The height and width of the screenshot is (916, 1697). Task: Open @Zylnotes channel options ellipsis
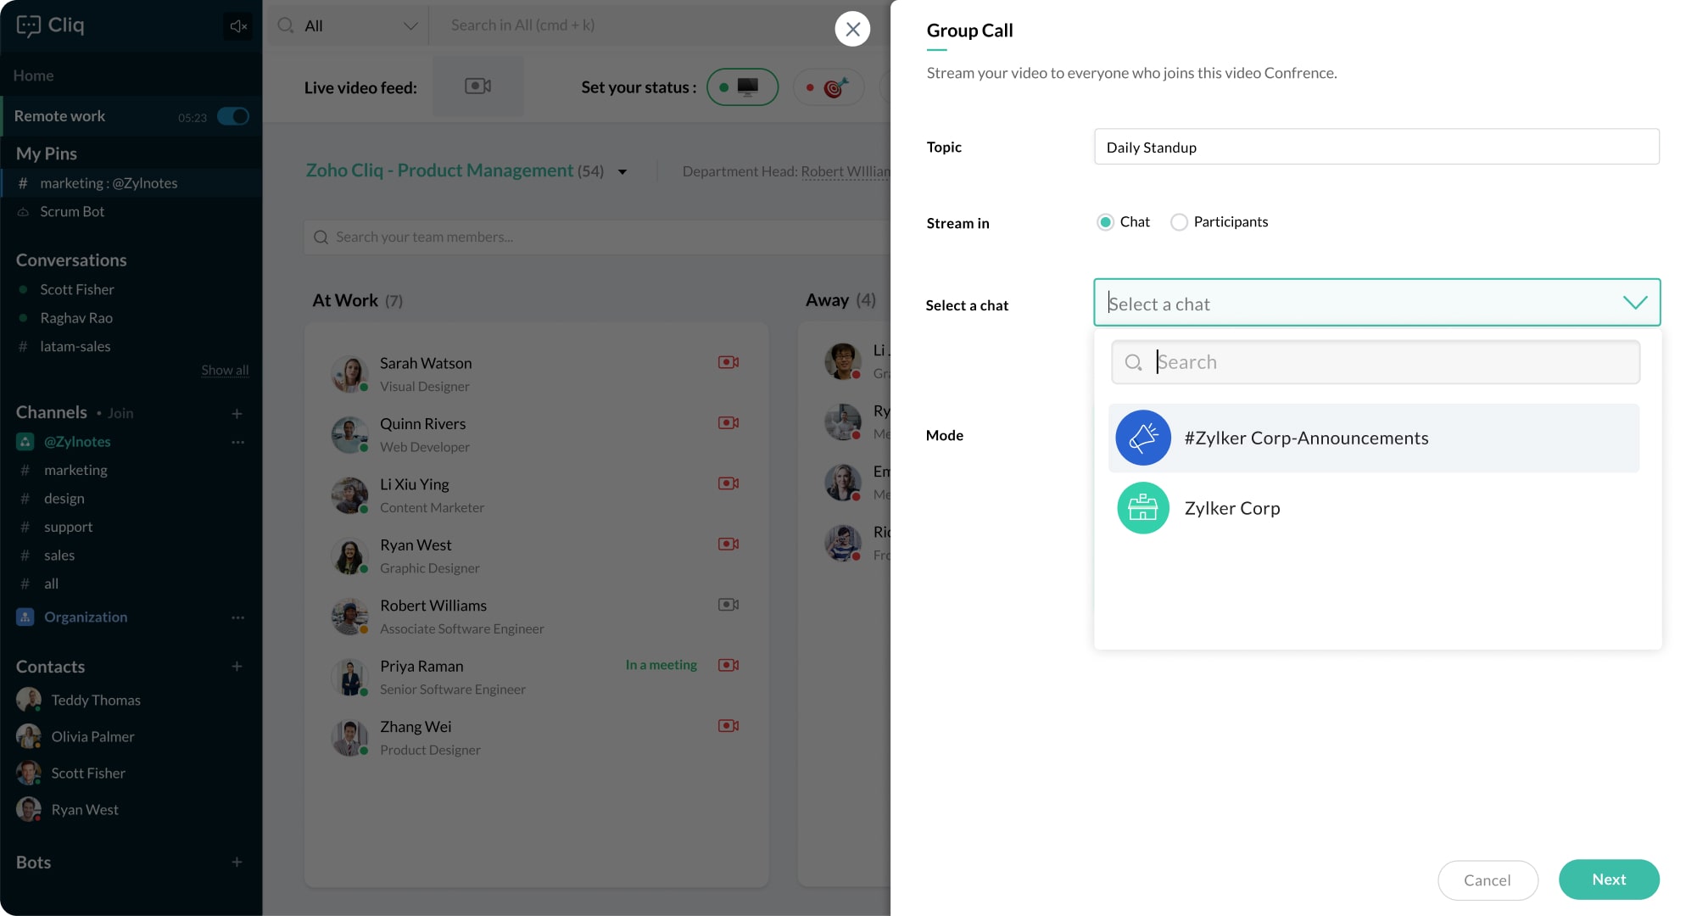(x=237, y=442)
